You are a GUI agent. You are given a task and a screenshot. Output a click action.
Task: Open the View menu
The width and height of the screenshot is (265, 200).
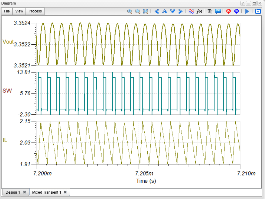coord(19,11)
